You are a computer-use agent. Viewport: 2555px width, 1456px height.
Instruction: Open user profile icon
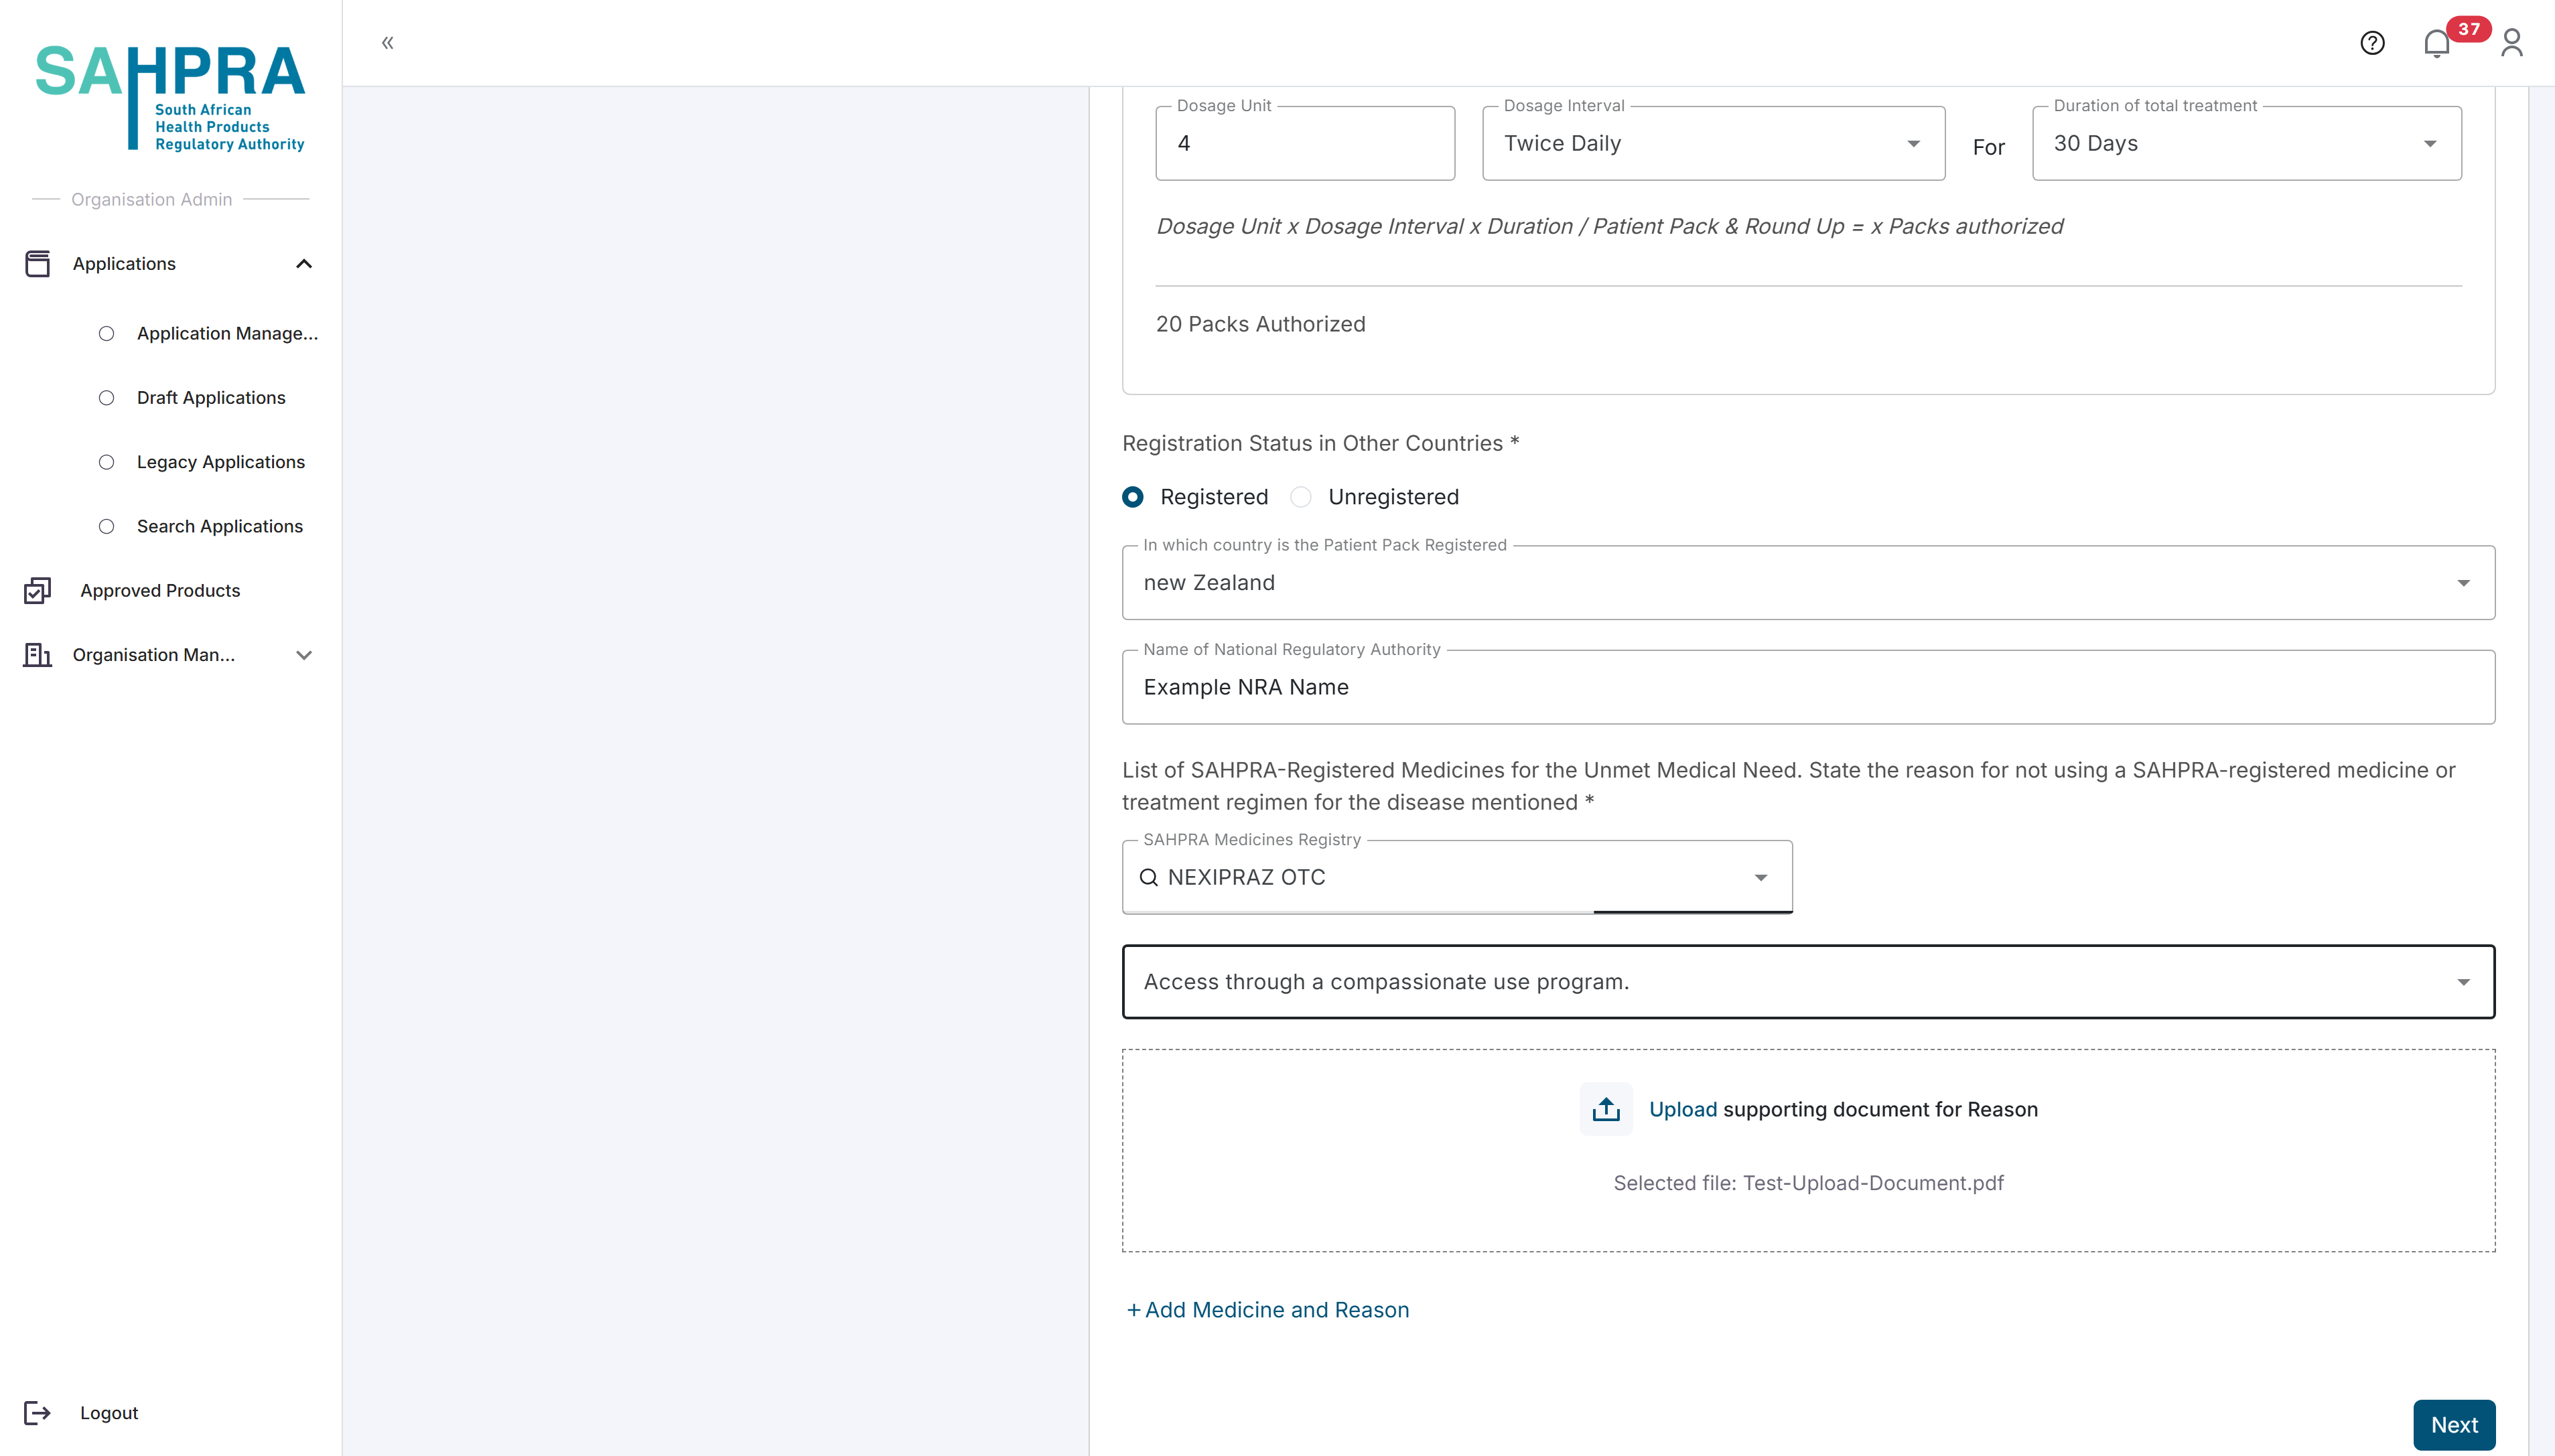point(2512,43)
